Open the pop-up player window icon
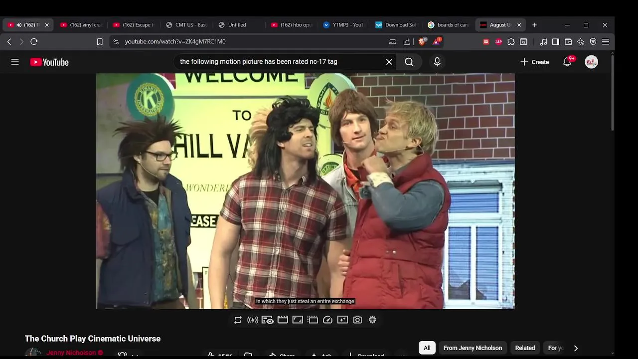The width and height of the screenshot is (638, 359). click(313, 320)
